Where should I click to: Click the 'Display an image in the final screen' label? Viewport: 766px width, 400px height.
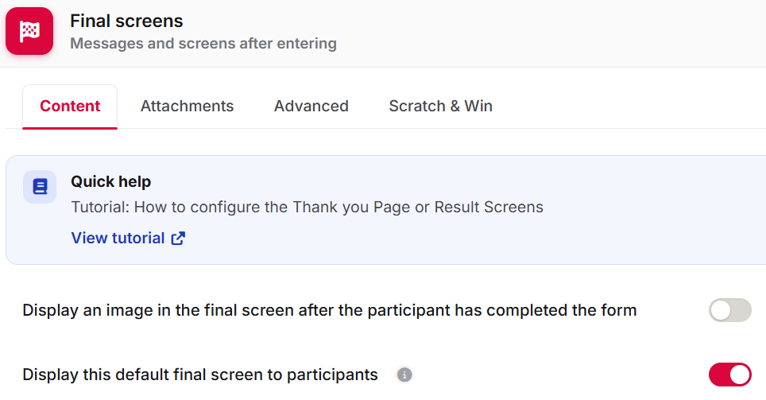pyautogui.click(x=330, y=310)
